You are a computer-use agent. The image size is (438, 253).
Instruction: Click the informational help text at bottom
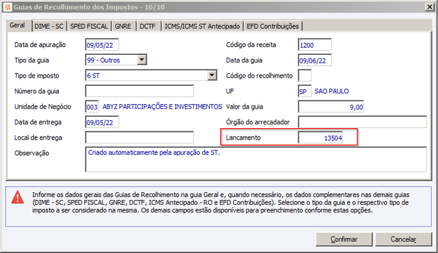pos(221,203)
